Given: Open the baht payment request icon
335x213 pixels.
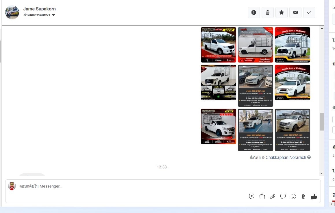Looking at the screenshot, I should point(303,196).
